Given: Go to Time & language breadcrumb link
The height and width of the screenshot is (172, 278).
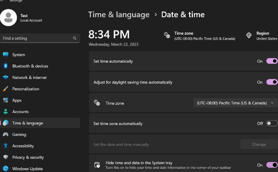Looking at the screenshot, I should [119, 15].
